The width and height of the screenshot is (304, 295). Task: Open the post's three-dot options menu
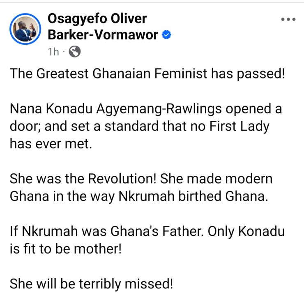288,19
